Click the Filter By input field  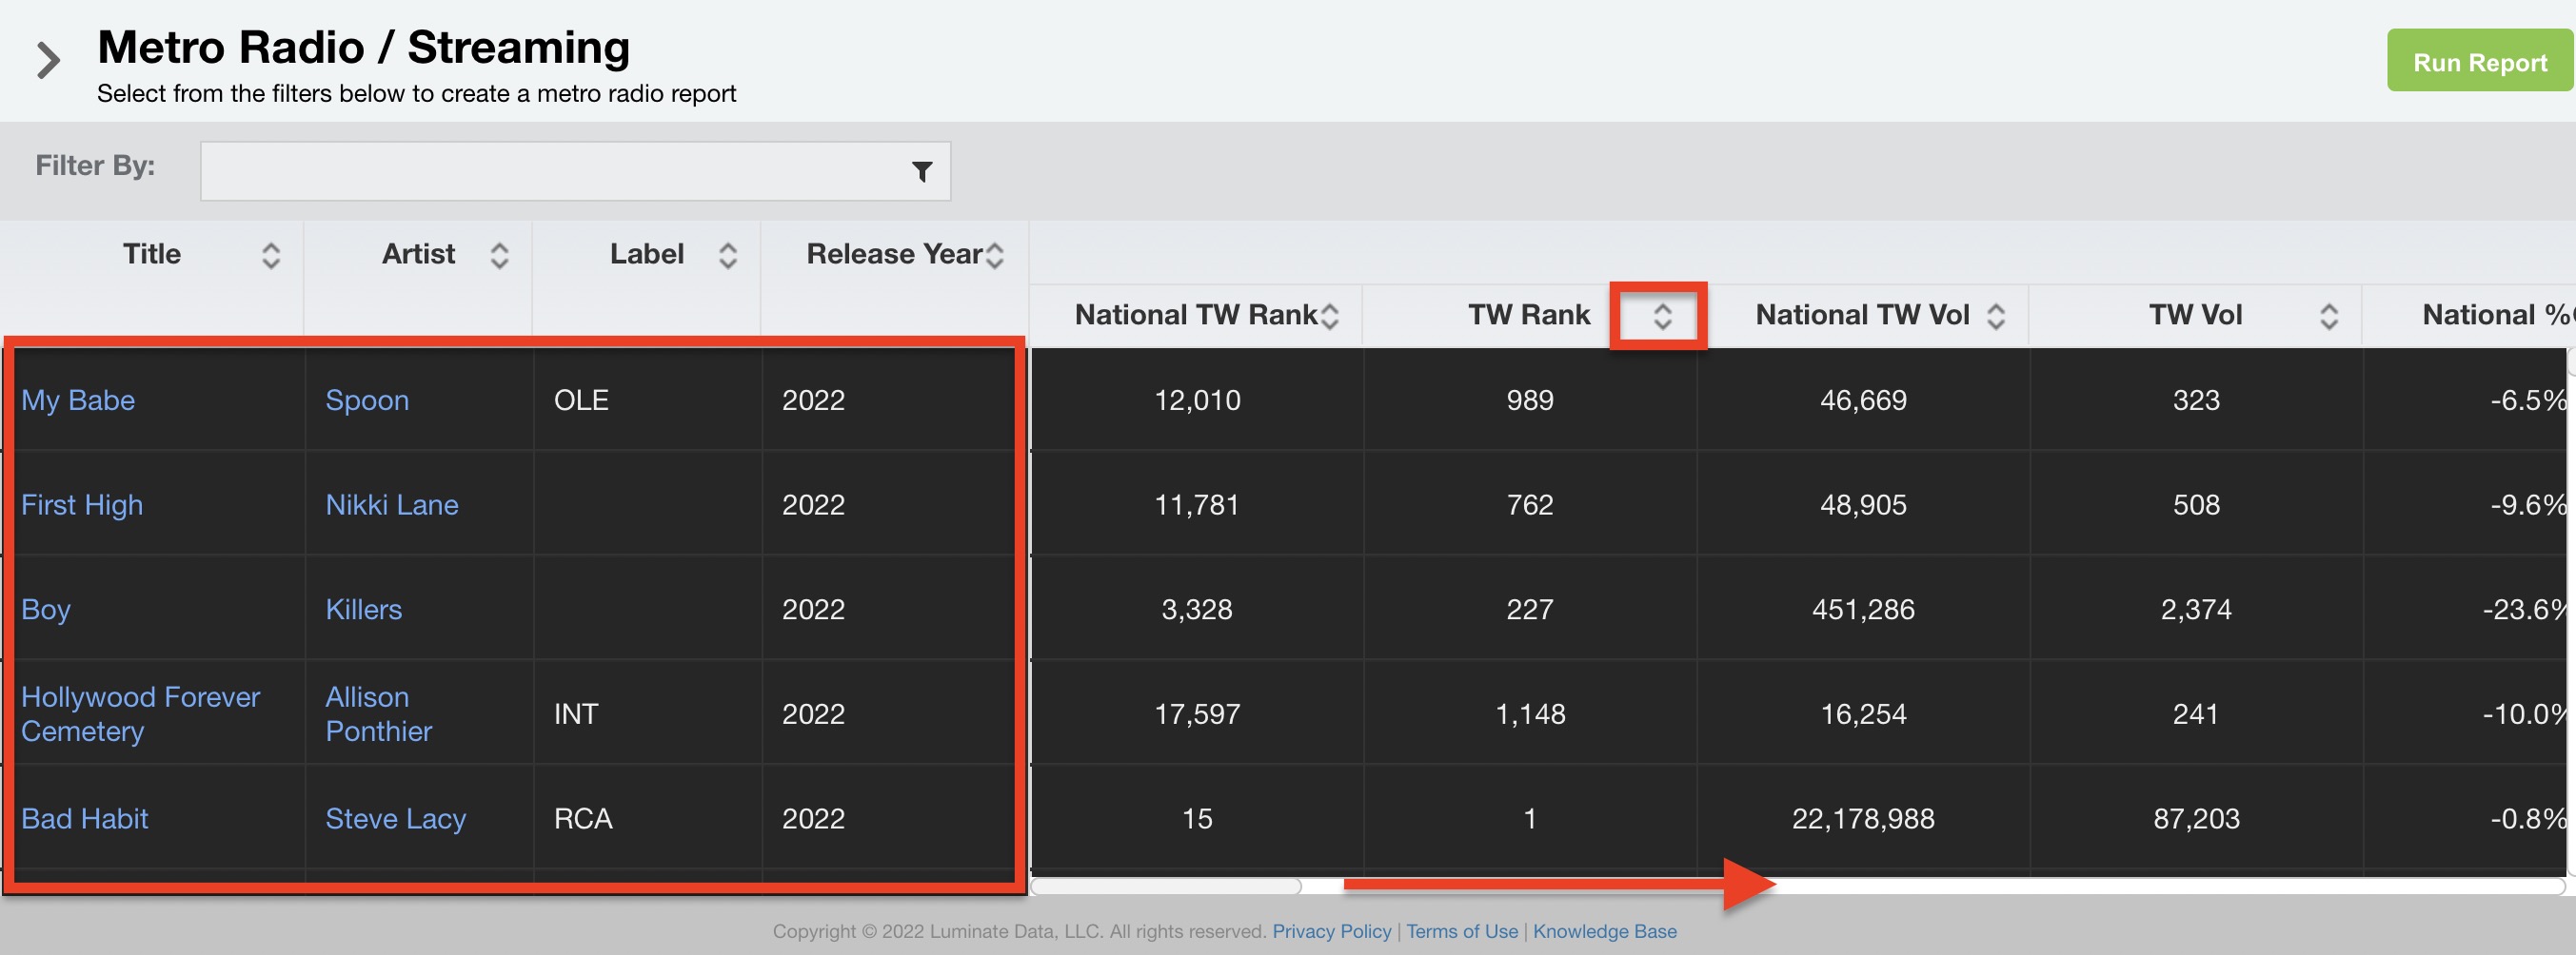pos(575,171)
